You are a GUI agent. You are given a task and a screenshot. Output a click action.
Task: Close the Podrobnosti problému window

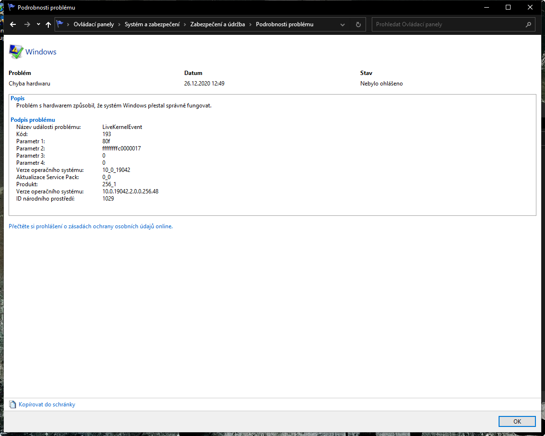pos(530,7)
